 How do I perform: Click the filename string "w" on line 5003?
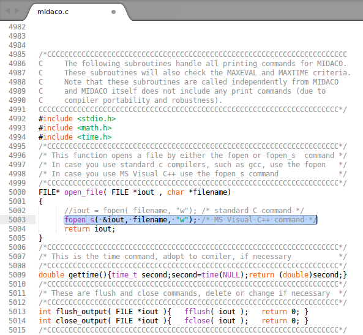coord(182,220)
